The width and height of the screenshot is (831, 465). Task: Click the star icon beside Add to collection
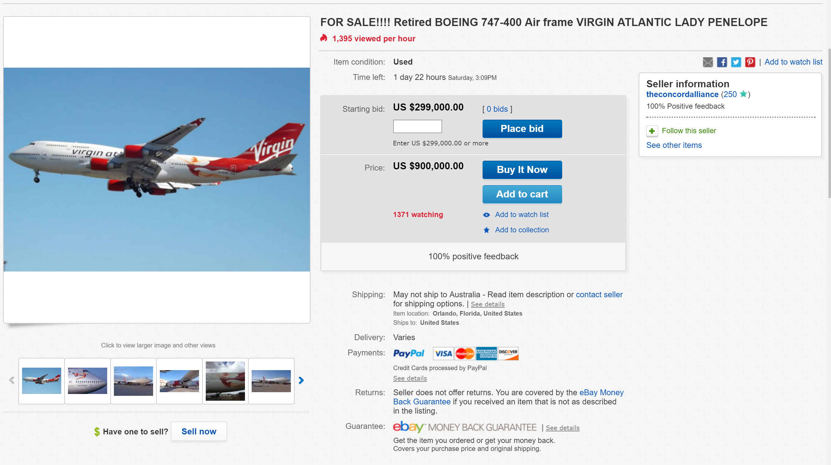(x=487, y=230)
